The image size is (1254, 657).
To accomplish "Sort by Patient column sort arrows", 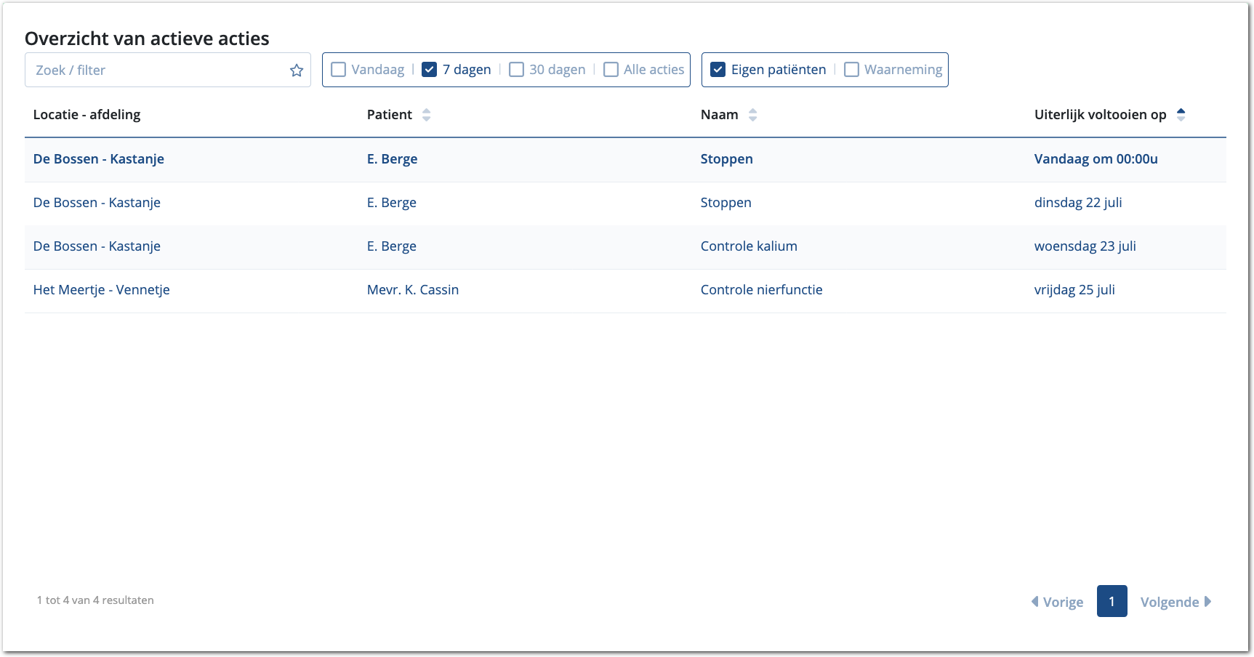I will (426, 115).
